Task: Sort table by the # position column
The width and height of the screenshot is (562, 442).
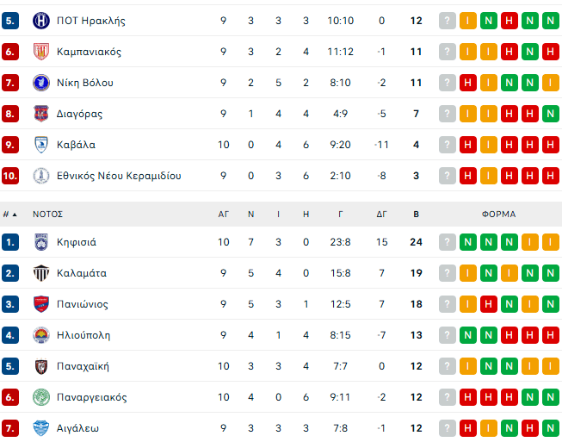Action: (10, 214)
